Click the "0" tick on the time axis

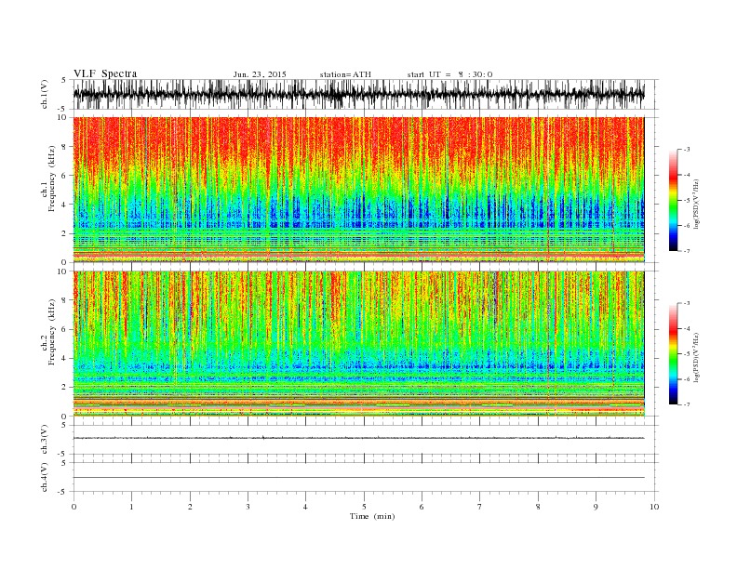(74, 507)
